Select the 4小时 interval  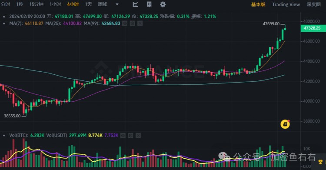pyautogui.click(x=73, y=4)
